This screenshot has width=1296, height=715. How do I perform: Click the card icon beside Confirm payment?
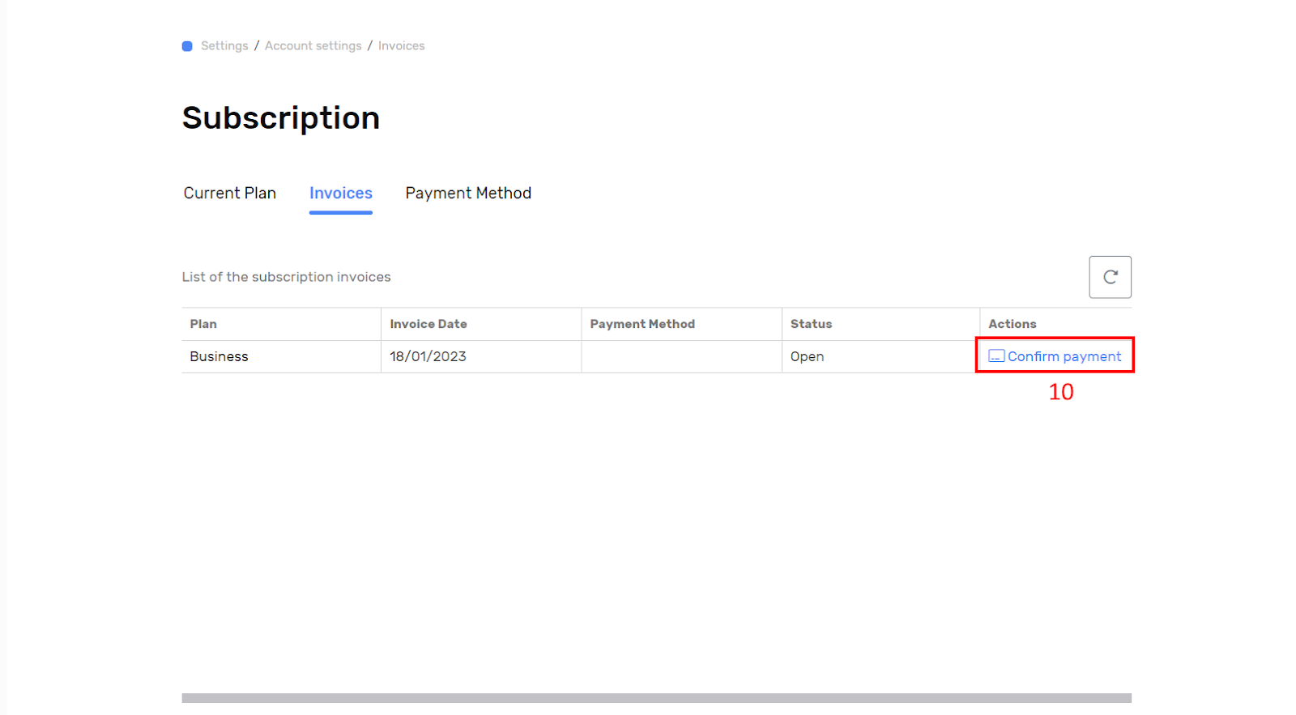(996, 356)
